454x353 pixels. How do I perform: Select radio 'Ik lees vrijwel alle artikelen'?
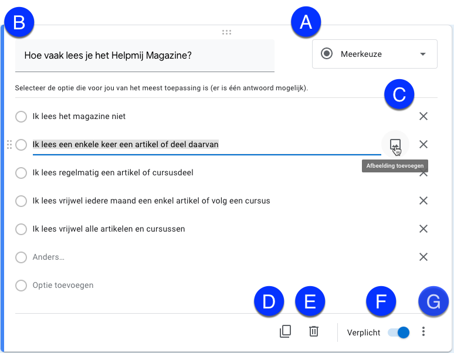click(x=21, y=229)
